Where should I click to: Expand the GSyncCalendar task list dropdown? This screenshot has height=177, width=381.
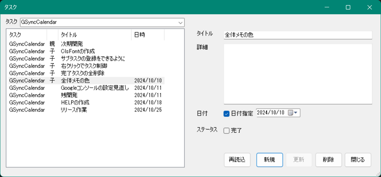pyautogui.click(x=181, y=22)
